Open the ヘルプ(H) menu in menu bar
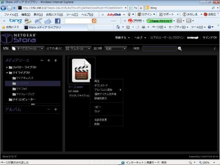220x165 pixels. click(x=87, y=15)
